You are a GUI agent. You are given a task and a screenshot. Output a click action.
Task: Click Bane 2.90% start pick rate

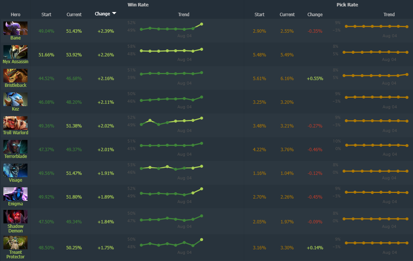[259, 31]
